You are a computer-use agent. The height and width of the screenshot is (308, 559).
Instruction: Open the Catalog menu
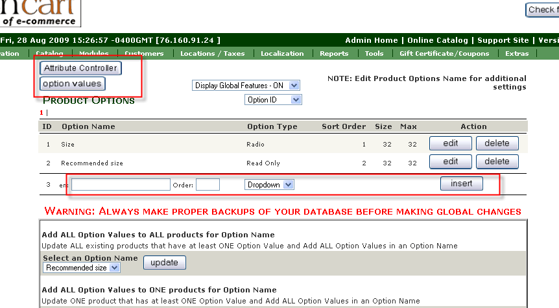(x=49, y=54)
